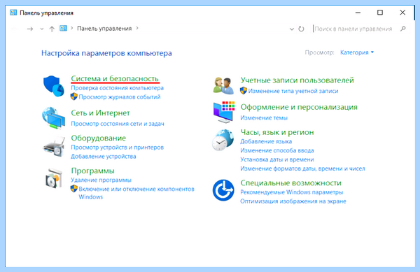Open Просмотр журналов событий link
420x272 pixels.
coord(120,96)
